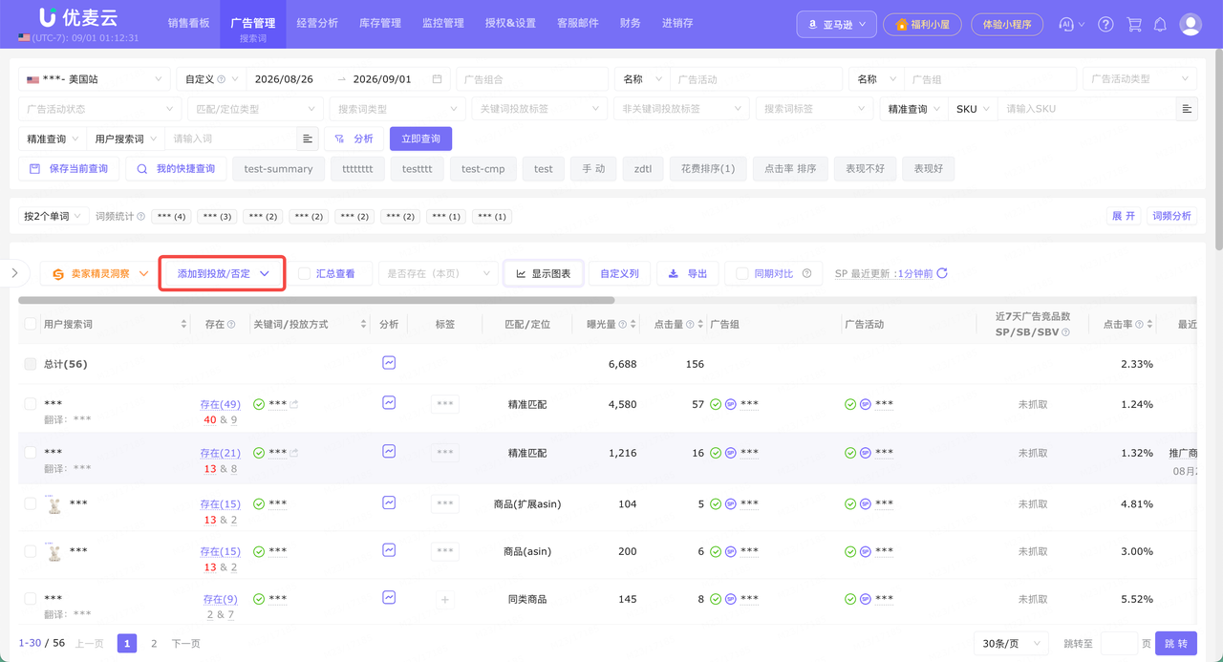Enable the 同期对比 checkbox
Viewport: 1223px width, 662px height.
(742, 273)
